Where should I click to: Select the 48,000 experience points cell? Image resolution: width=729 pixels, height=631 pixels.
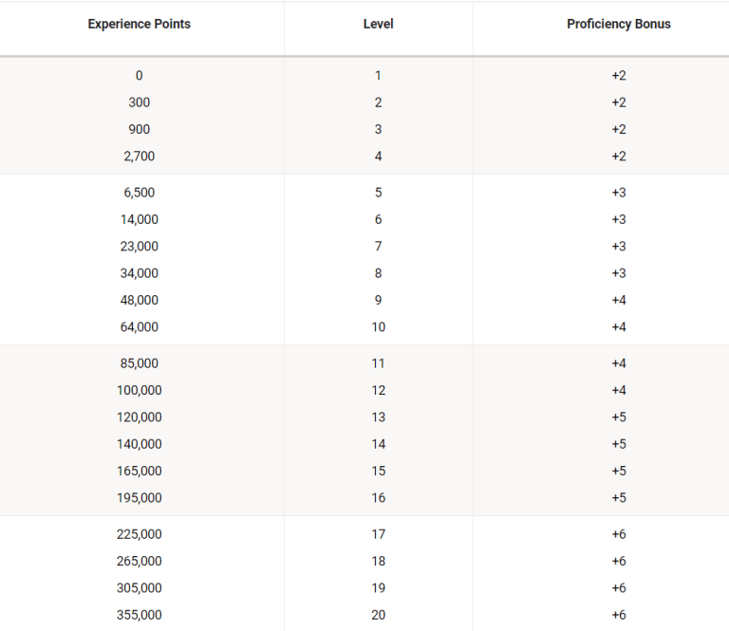point(139,301)
